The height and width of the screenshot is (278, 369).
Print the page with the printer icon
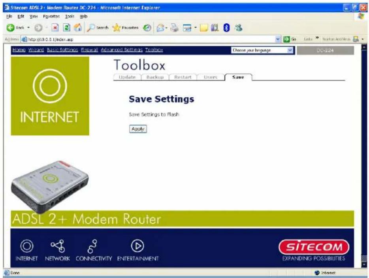[x=174, y=28]
